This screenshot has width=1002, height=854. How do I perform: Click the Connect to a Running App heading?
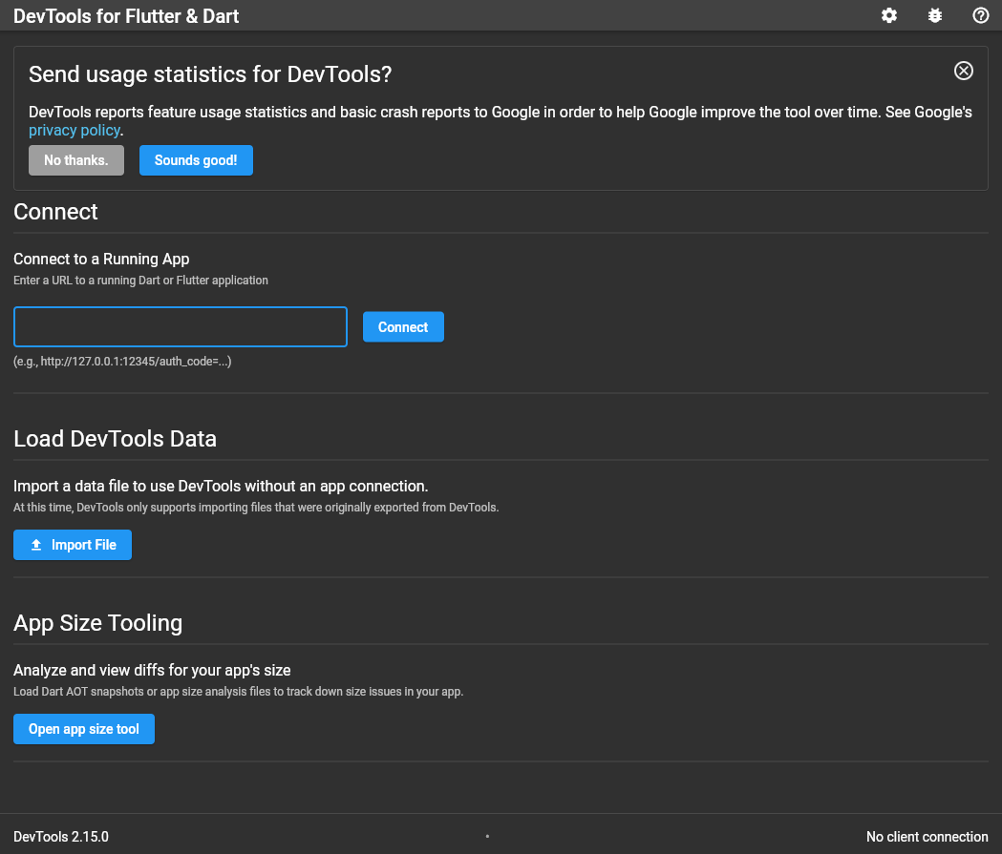101,259
